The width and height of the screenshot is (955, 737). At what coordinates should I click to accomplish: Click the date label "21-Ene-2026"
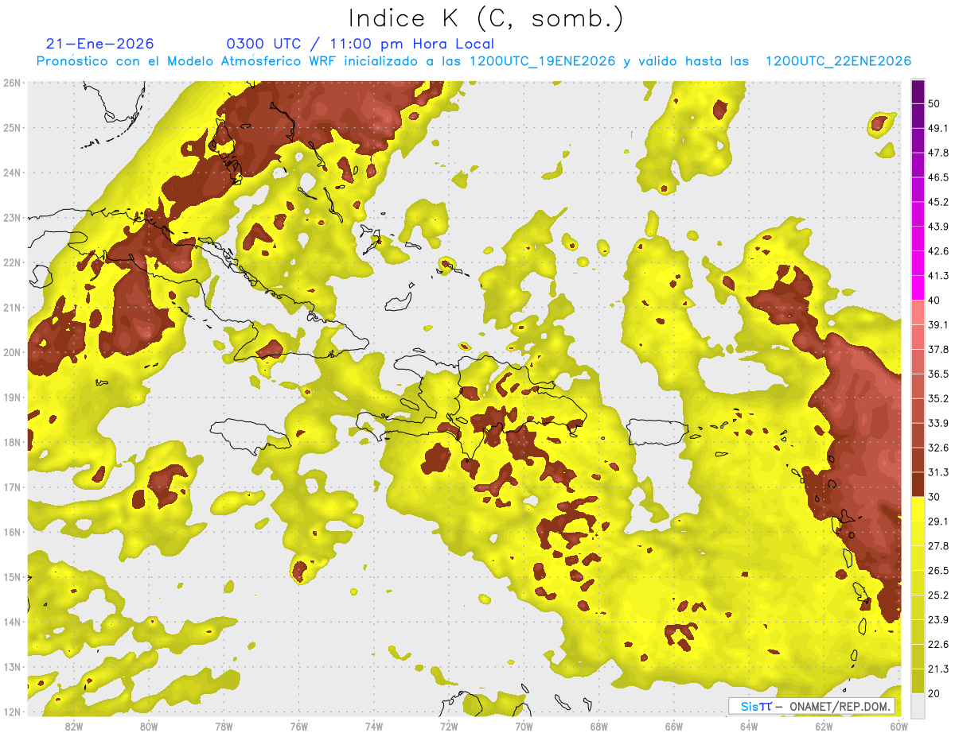(99, 44)
